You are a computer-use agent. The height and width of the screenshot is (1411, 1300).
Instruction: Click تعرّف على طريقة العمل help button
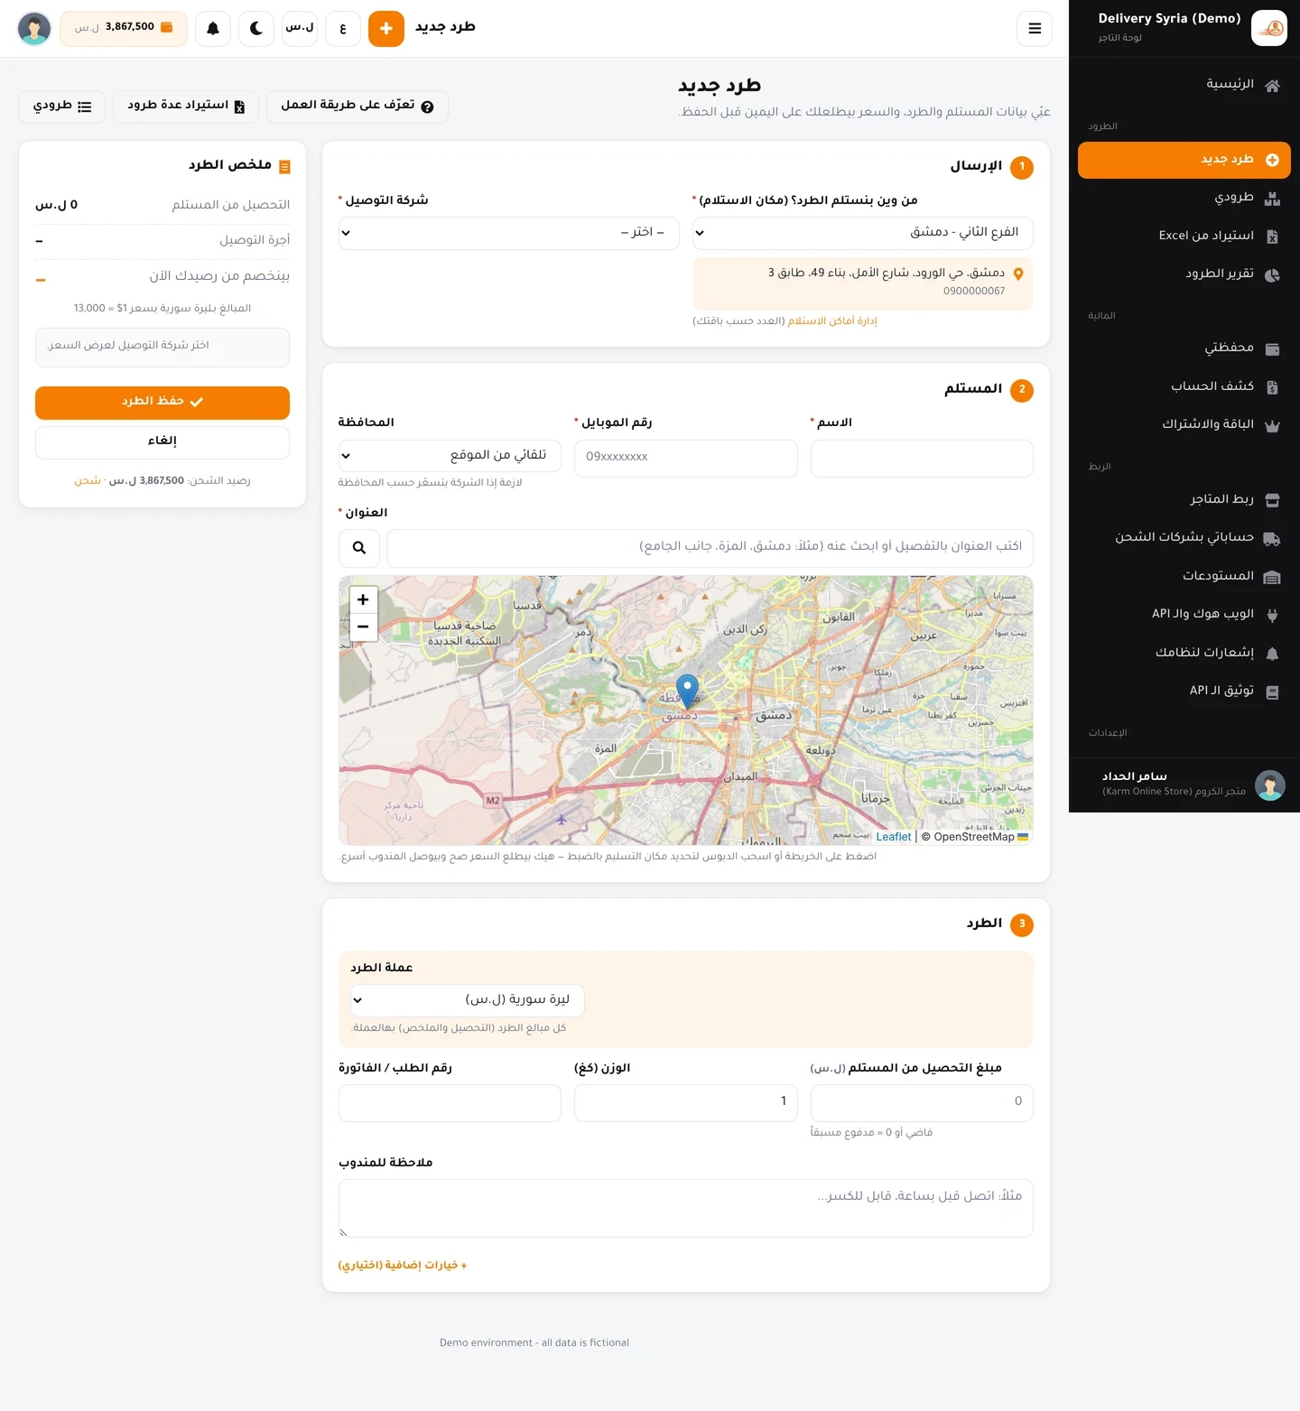tap(357, 107)
